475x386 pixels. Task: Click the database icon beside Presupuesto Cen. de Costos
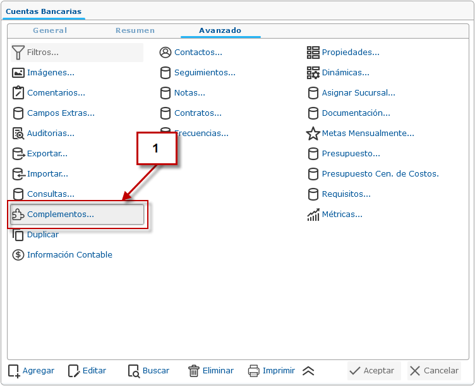(313, 174)
